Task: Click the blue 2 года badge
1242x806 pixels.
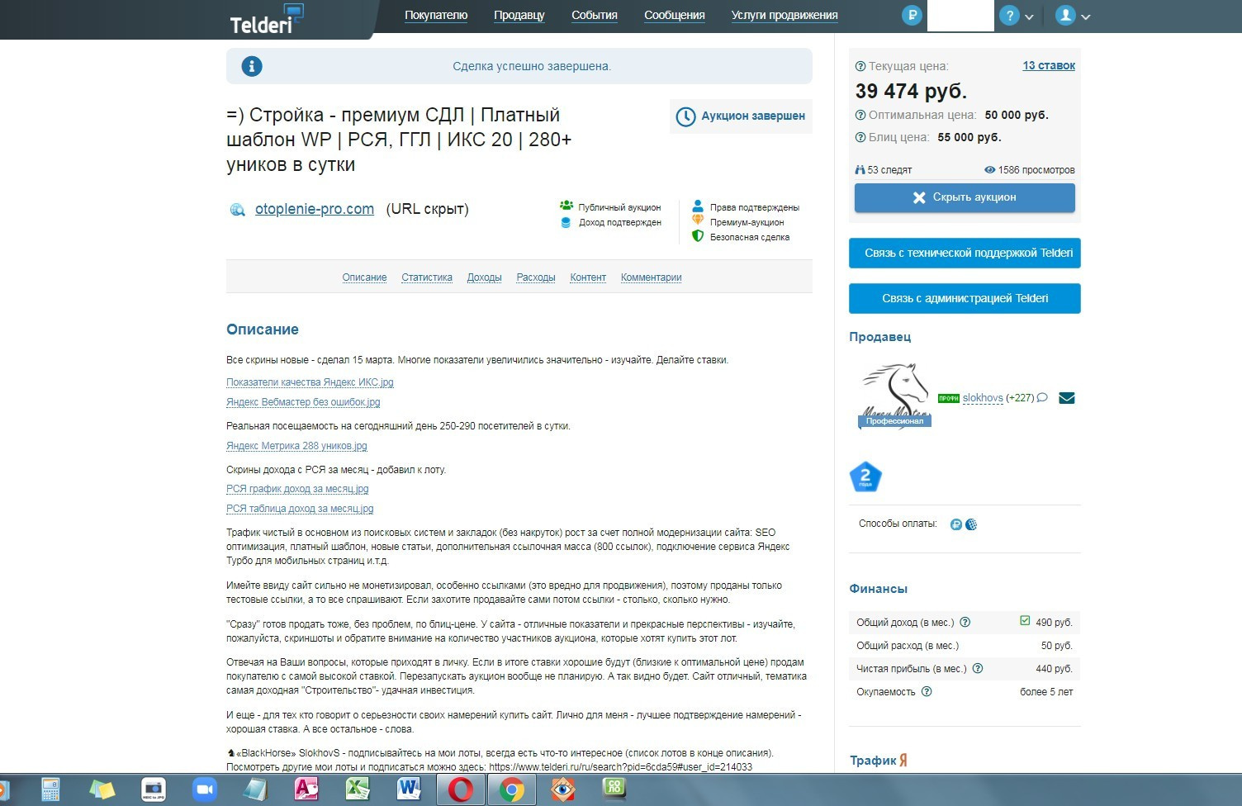Action: [865, 477]
